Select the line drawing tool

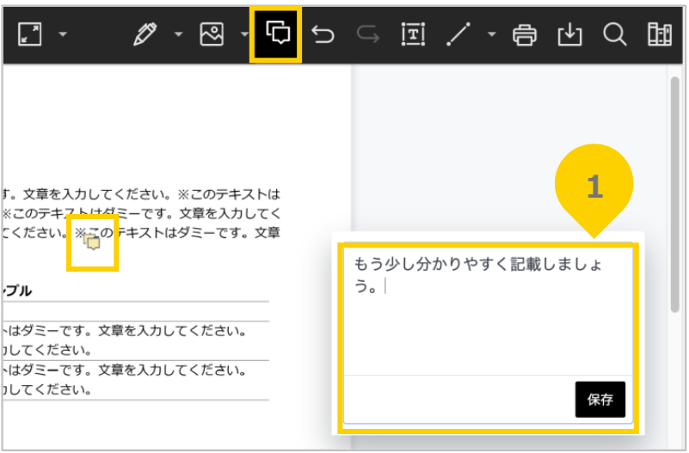pyautogui.click(x=458, y=34)
